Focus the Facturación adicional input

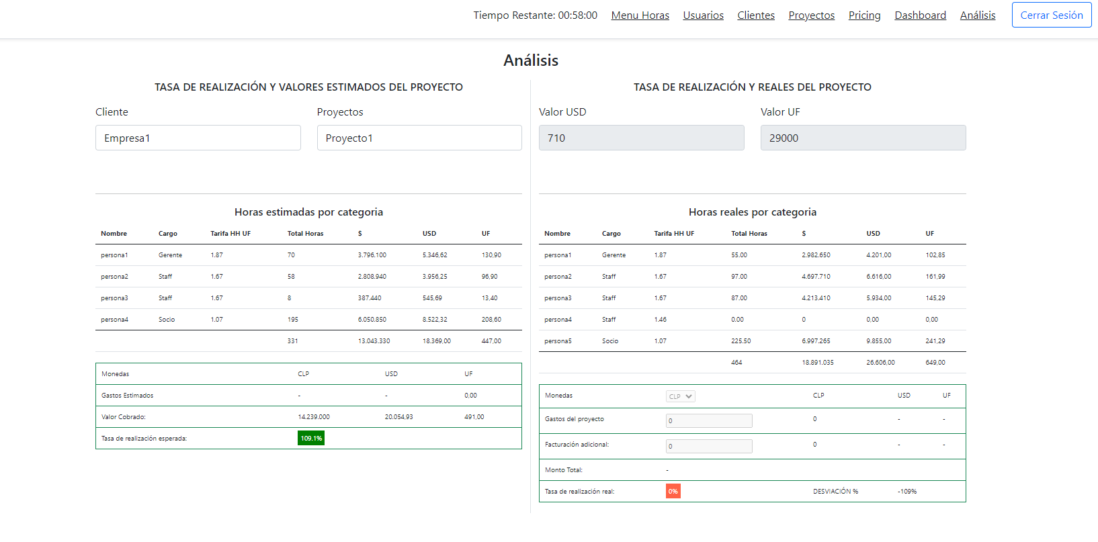708,446
